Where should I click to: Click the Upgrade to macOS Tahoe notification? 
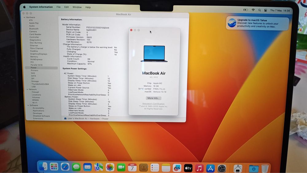pos(257,23)
